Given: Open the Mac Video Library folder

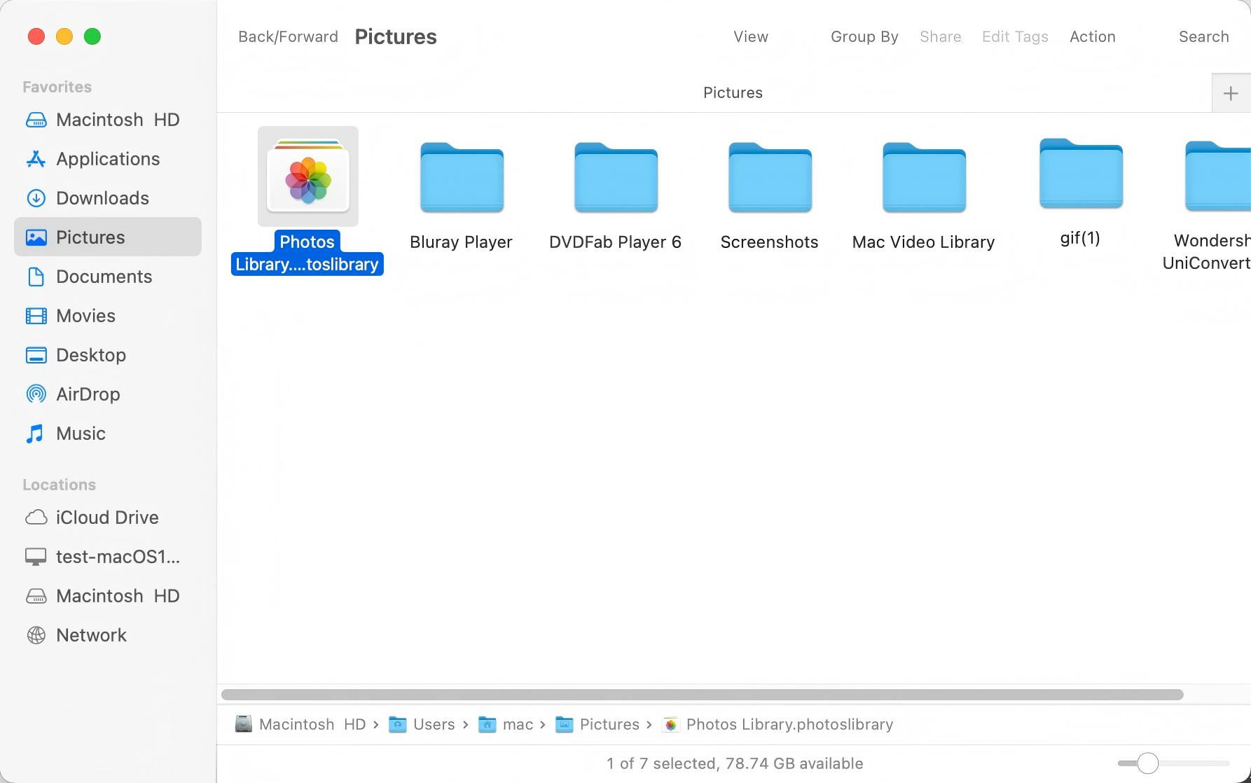Looking at the screenshot, I should pyautogui.click(x=922, y=177).
